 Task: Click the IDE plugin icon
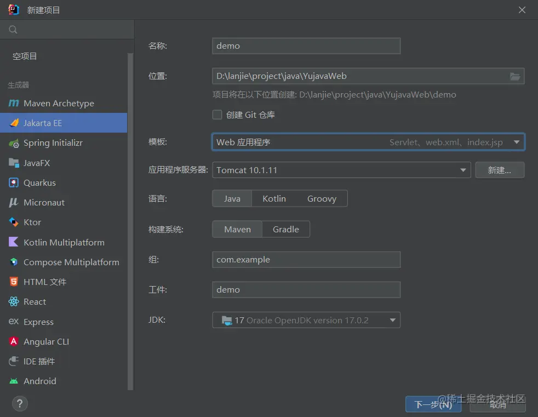pos(14,361)
